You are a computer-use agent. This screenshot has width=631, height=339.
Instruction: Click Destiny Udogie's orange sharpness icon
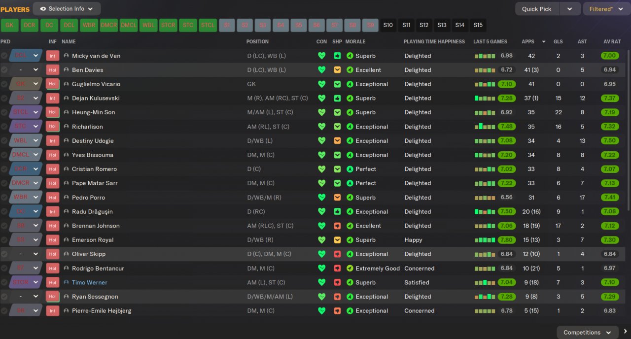pos(337,141)
